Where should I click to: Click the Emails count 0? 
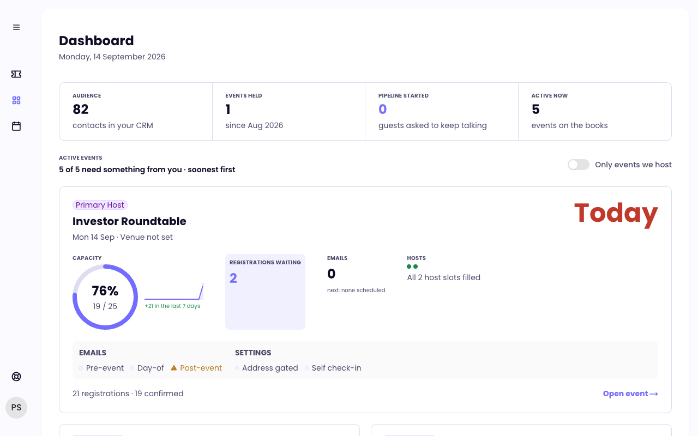click(x=332, y=274)
